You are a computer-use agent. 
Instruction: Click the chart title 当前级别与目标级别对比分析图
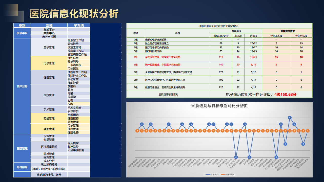click(x=219, y=106)
